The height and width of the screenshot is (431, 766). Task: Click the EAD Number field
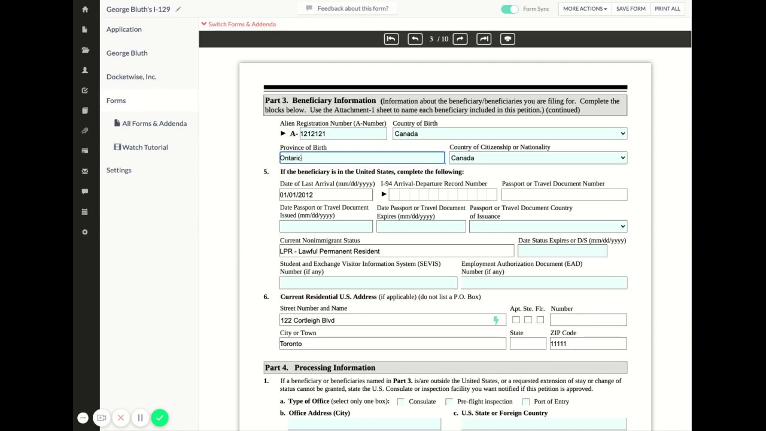point(544,283)
